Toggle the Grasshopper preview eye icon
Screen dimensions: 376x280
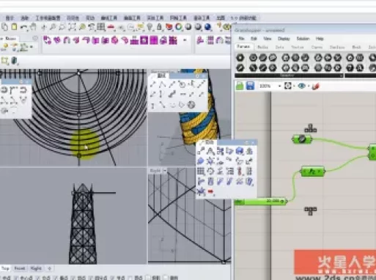(302, 86)
